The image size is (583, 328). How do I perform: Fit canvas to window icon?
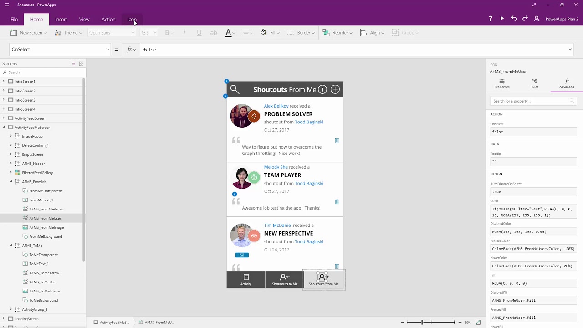tap(478, 322)
